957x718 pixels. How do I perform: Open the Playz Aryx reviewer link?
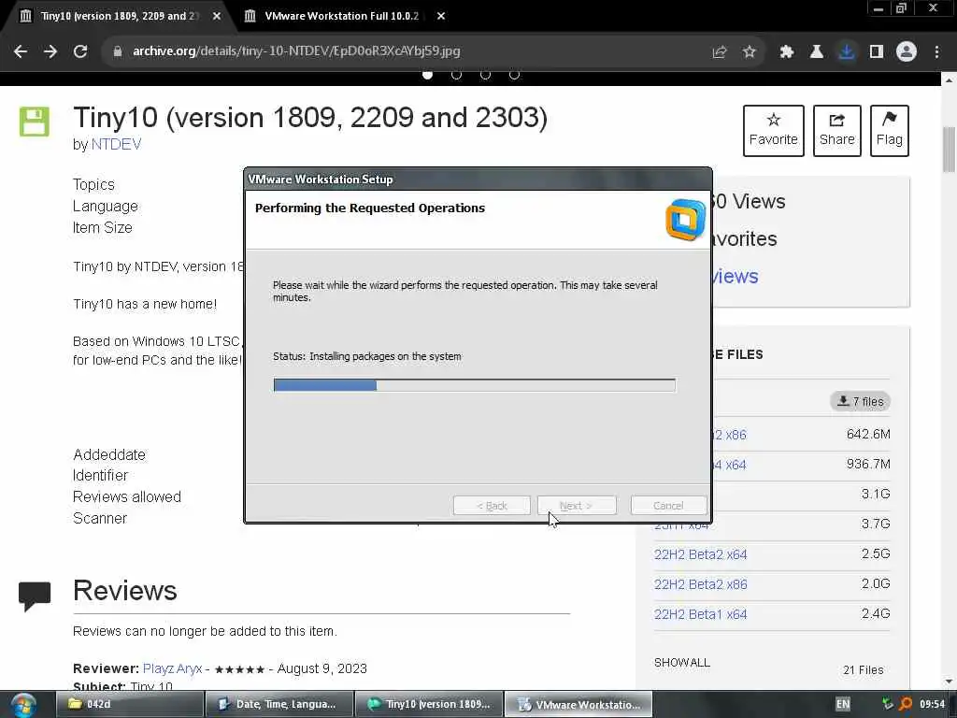[x=172, y=668]
